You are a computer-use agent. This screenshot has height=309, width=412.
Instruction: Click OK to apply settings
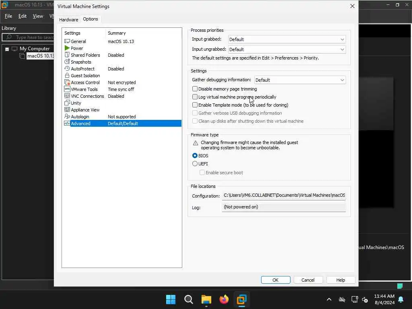coord(275,280)
